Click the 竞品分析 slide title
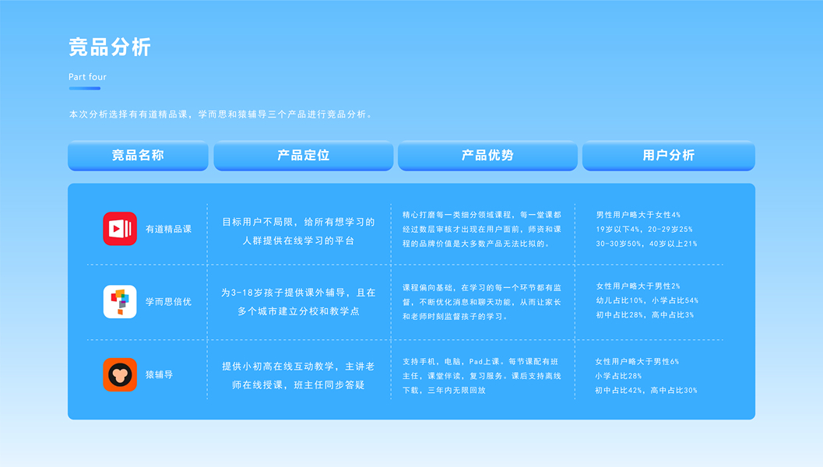Screen dimensions: 823x467 (x=110, y=47)
